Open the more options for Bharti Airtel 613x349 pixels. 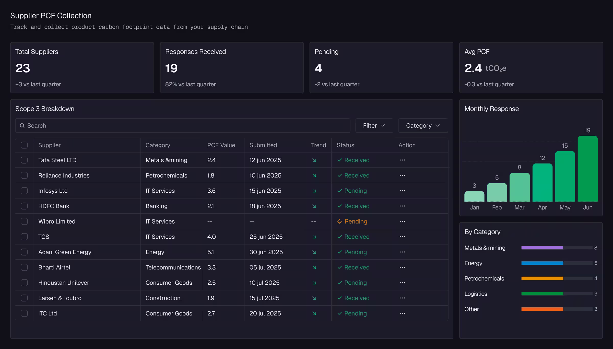tap(402, 267)
